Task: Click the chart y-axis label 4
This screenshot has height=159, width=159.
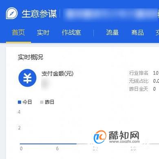Action: 19,112
